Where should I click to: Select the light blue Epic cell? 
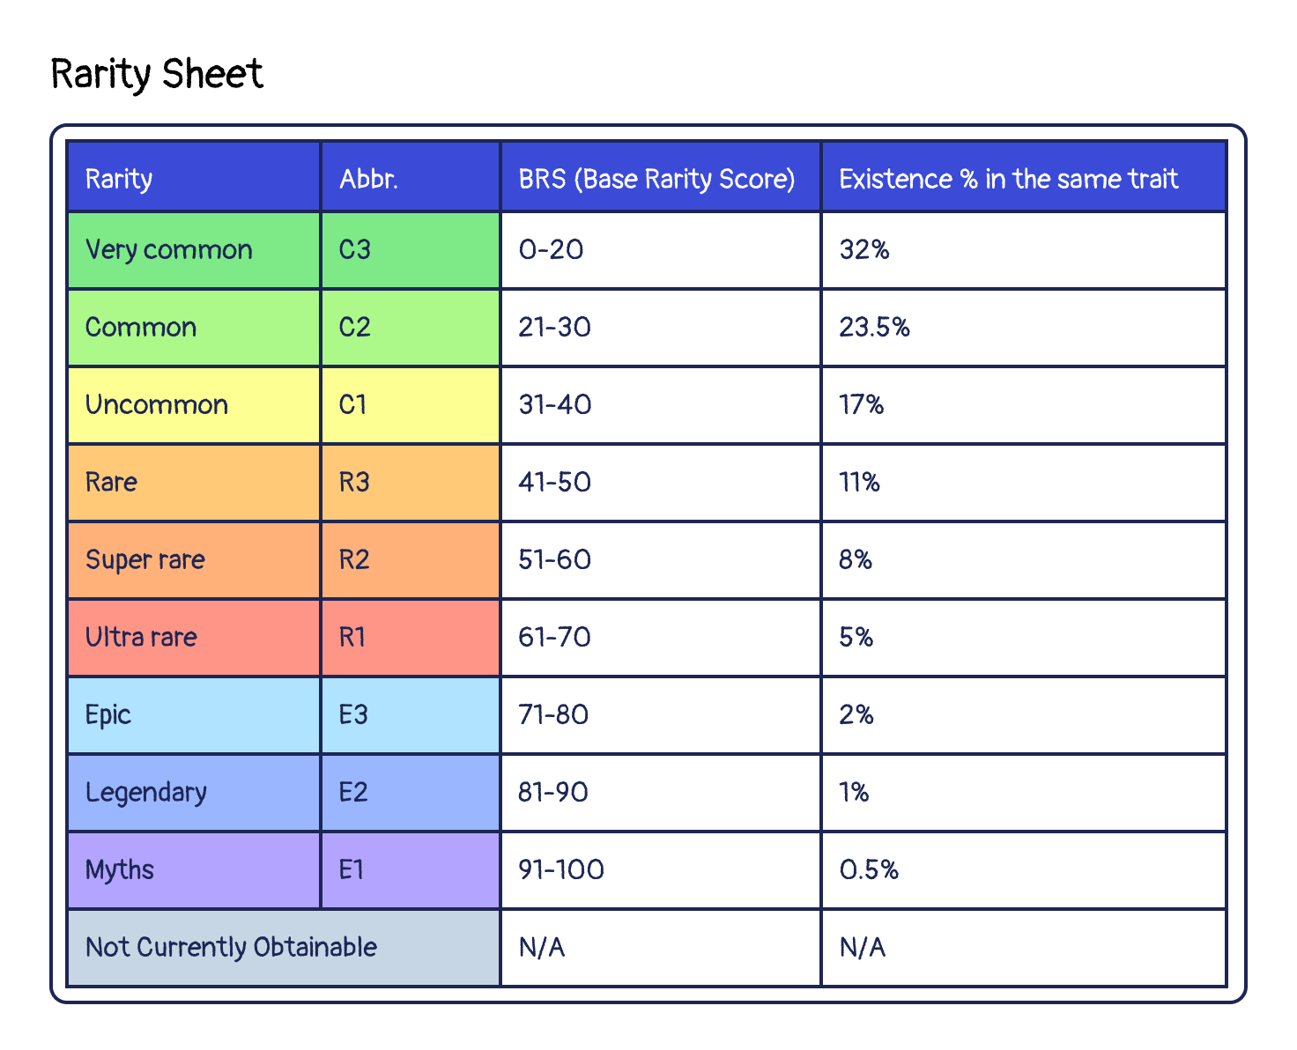click(x=194, y=715)
